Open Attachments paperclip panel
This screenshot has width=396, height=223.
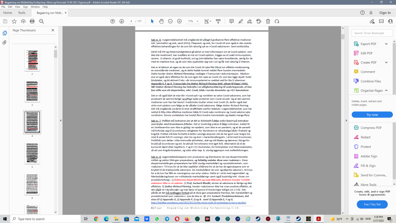(x=5, y=42)
